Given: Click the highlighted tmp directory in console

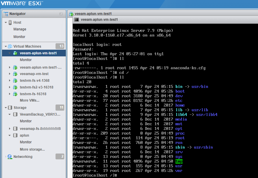Looking at the screenshot, I should point(179,161).
